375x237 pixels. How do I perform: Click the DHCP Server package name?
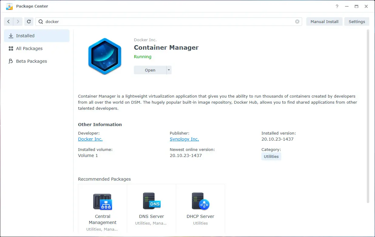(x=200, y=216)
